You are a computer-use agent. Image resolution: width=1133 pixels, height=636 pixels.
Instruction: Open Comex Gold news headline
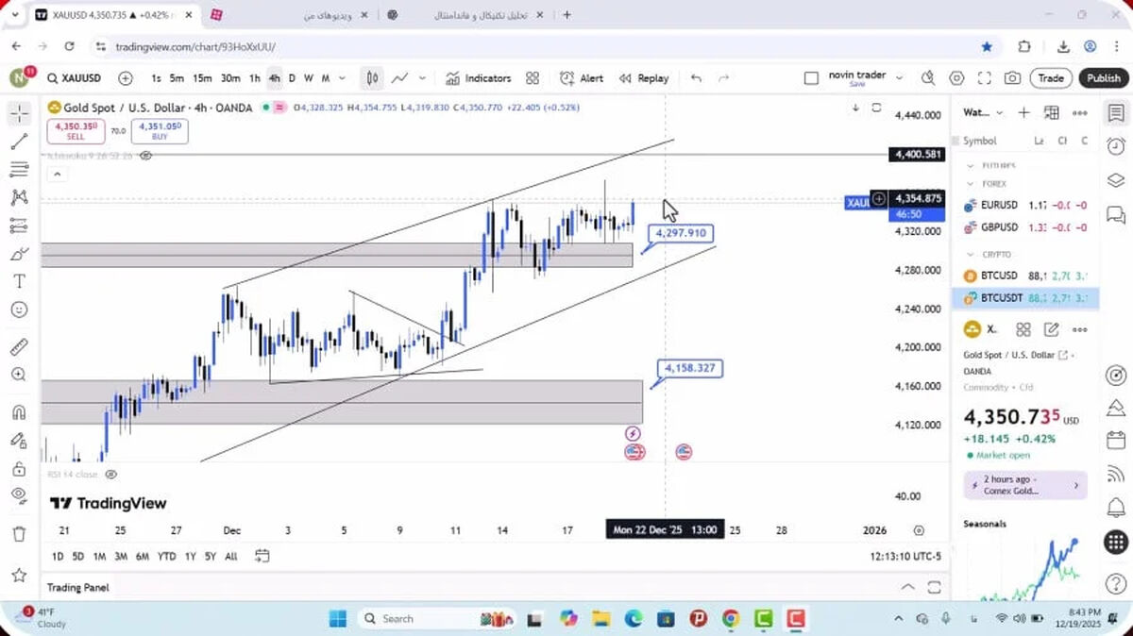[x=1025, y=485]
